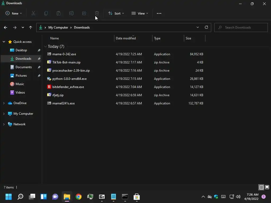Refresh the Downloads folder view
This screenshot has height=203, width=271.
tap(206, 27)
